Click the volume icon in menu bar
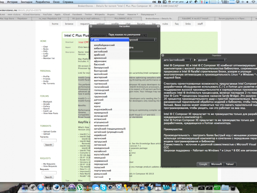Image resolution: width=257 pixels, height=193 pixels. pyautogui.click(x=247, y=2)
